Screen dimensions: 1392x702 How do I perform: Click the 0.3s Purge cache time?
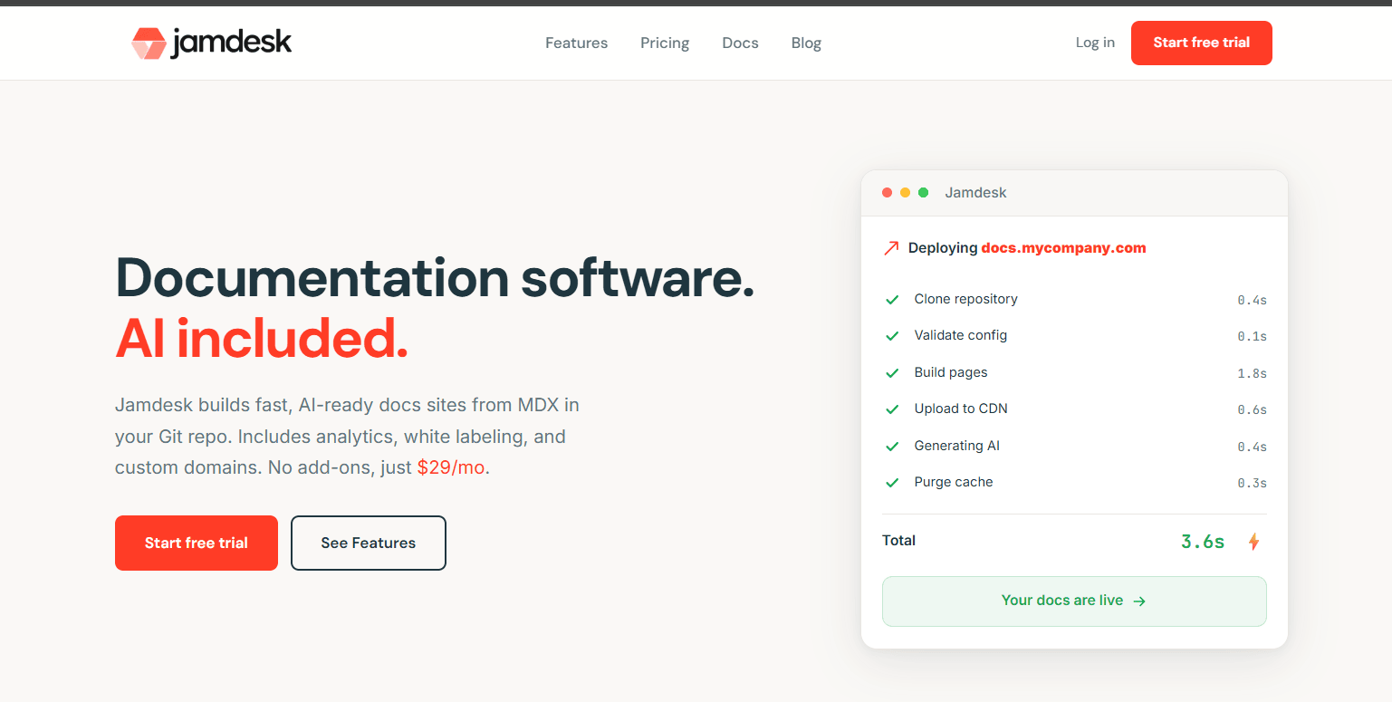[x=1252, y=483]
